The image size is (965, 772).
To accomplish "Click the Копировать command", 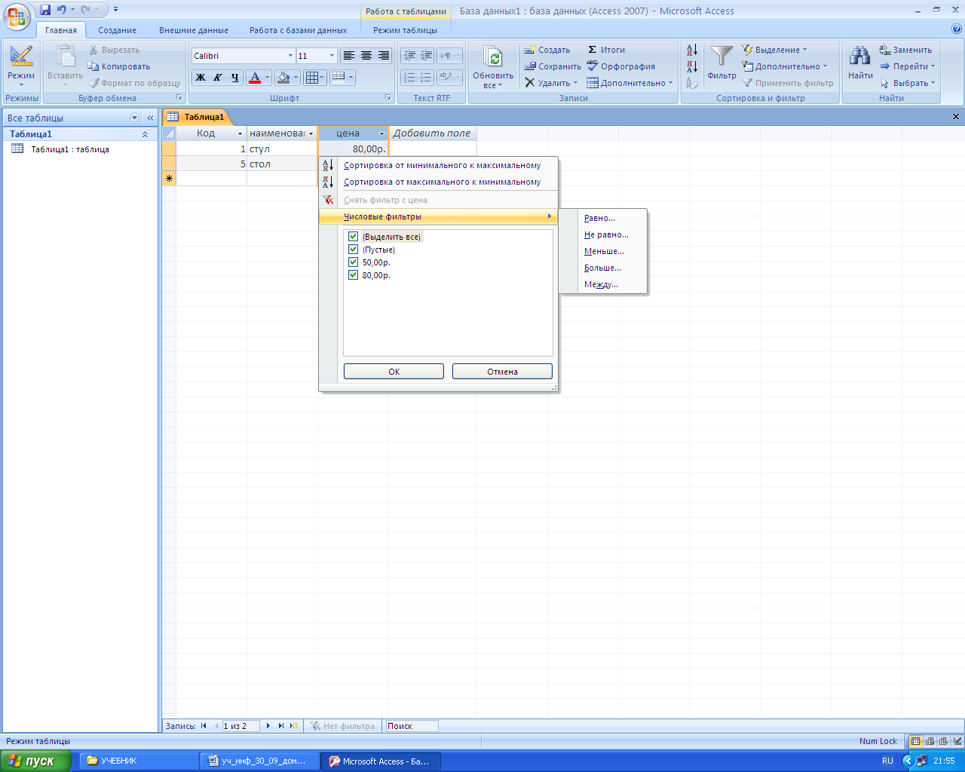I will pos(119,66).
